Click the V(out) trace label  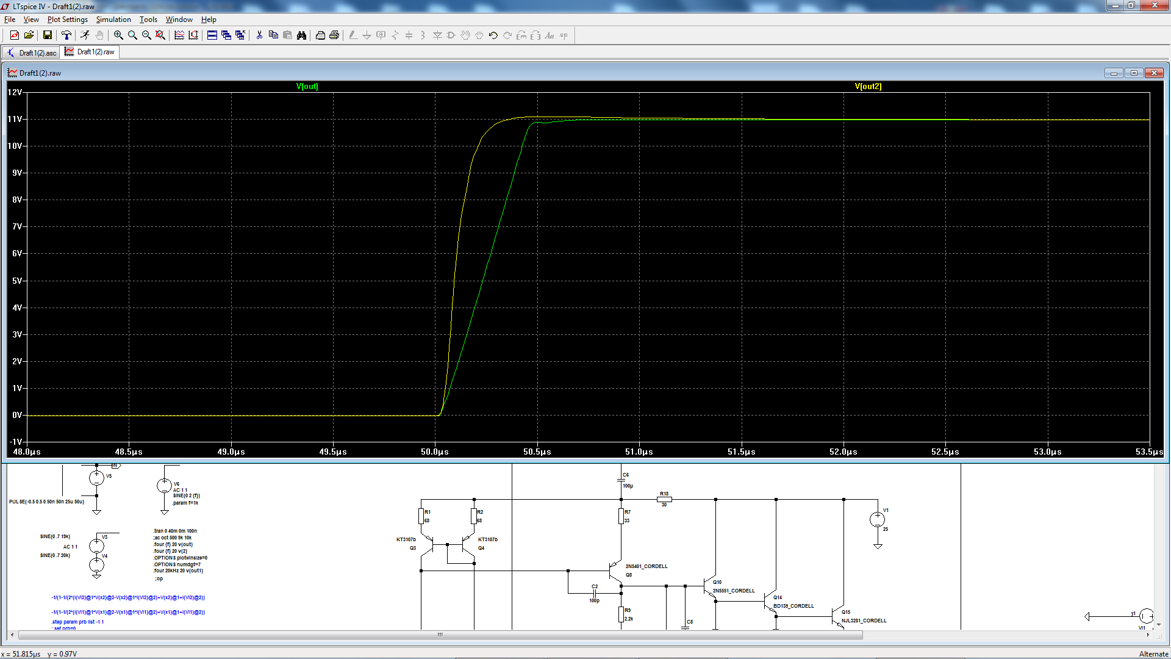(307, 86)
